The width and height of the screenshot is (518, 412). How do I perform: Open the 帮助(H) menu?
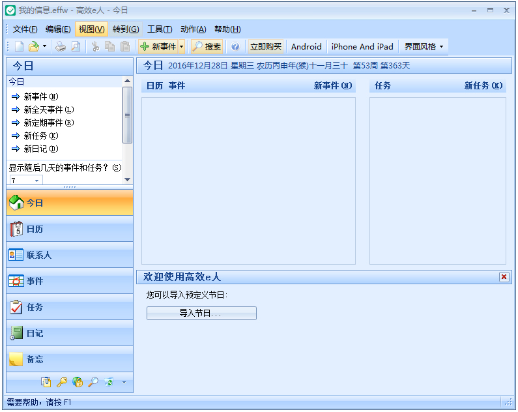[227, 29]
